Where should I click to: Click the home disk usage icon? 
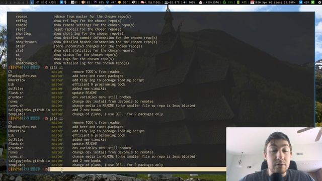click(201, 2)
